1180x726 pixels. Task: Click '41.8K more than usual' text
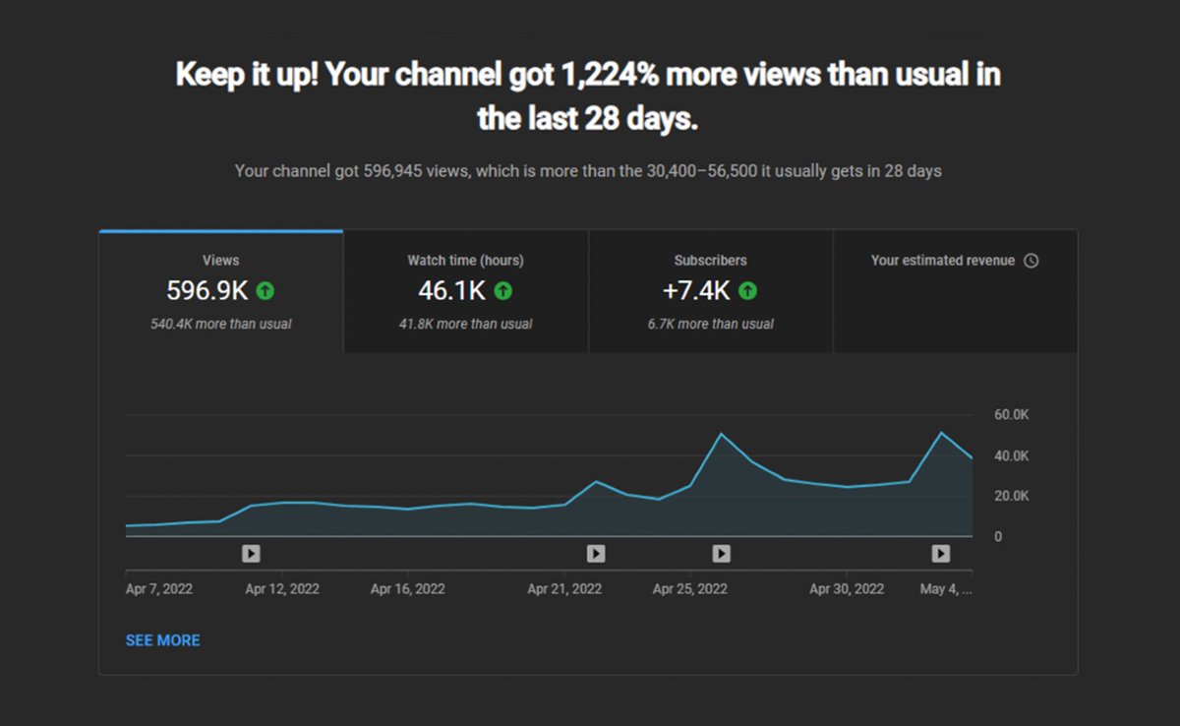point(465,324)
